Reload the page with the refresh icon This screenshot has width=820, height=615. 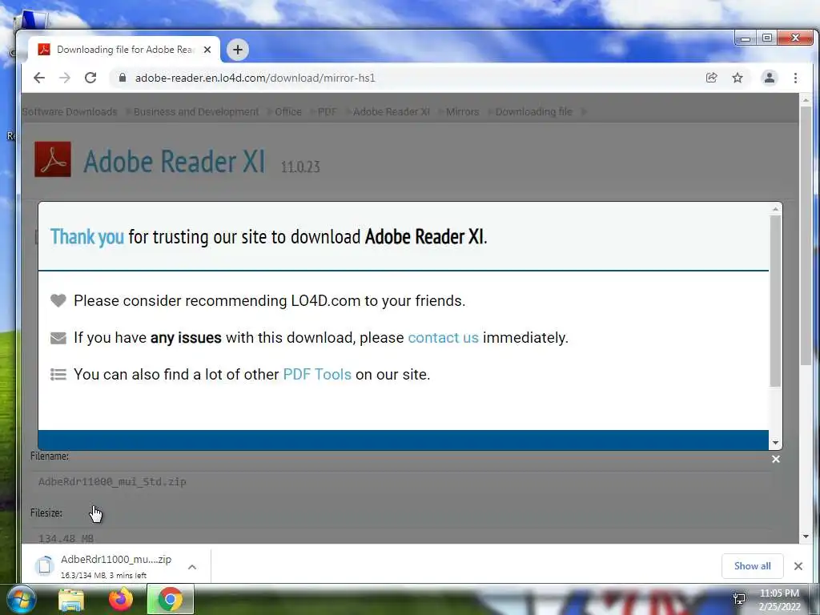pos(90,78)
